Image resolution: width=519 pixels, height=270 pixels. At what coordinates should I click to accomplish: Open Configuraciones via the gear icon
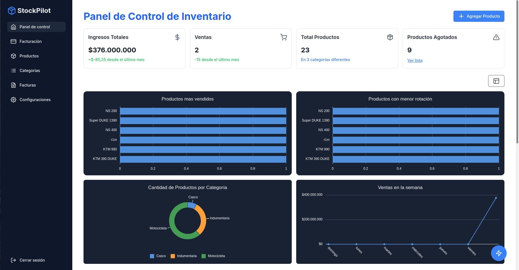coord(13,99)
